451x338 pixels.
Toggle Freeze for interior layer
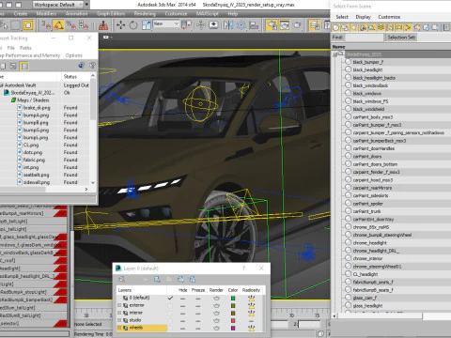pos(198,313)
